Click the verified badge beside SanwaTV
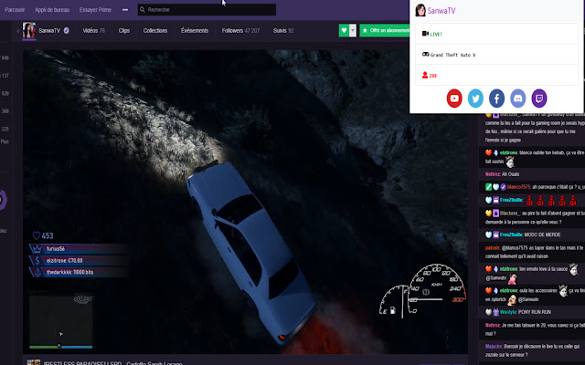This screenshot has height=365, width=585. pyautogui.click(x=67, y=30)
